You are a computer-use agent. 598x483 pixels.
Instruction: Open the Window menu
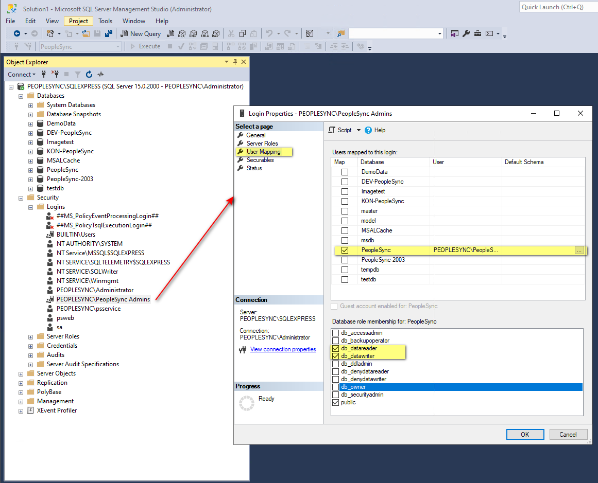tap(134, 21)
